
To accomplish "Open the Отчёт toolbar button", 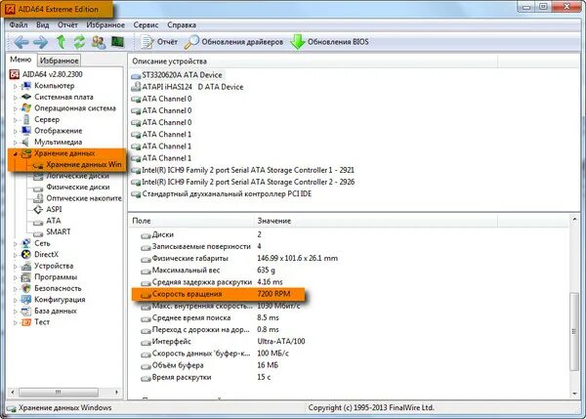I will pos(159,42).
